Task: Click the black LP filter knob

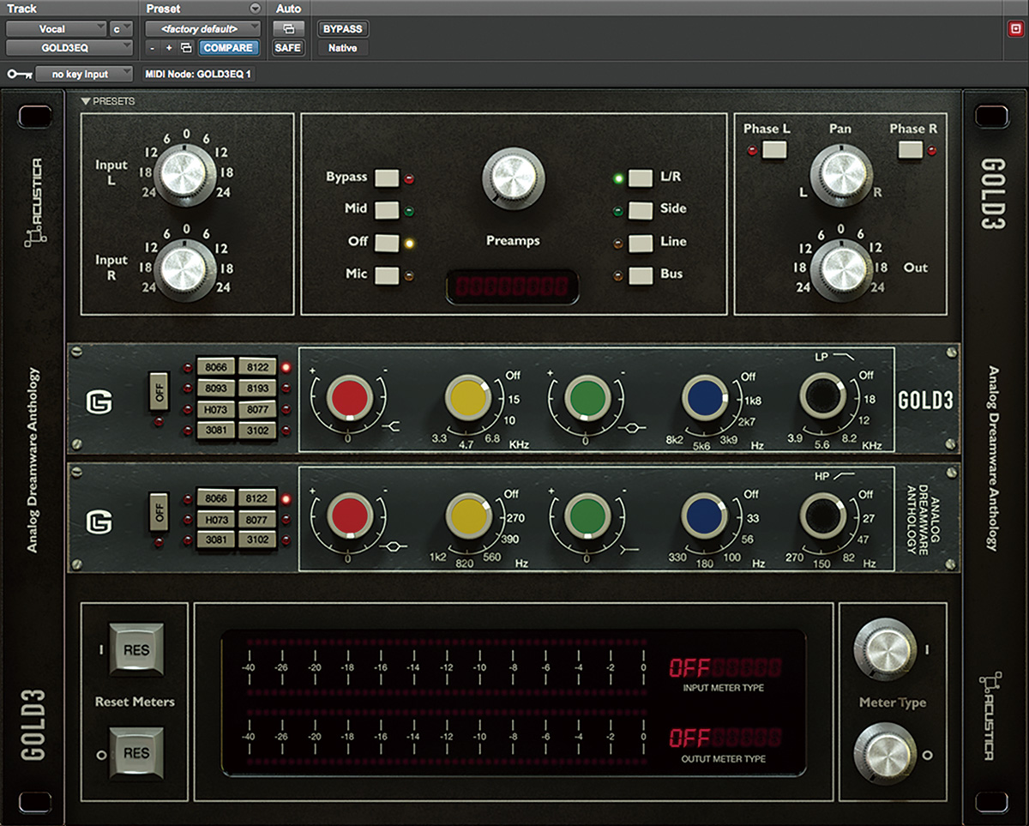Action: [823, 398]
